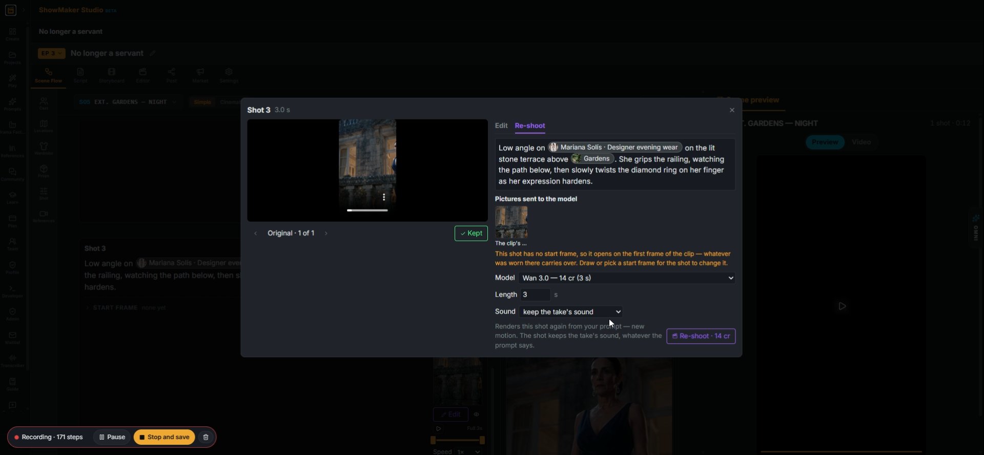Click the Re-shoot · 14 cr button
Screen dimensions: 984x455
coord(701,336)
